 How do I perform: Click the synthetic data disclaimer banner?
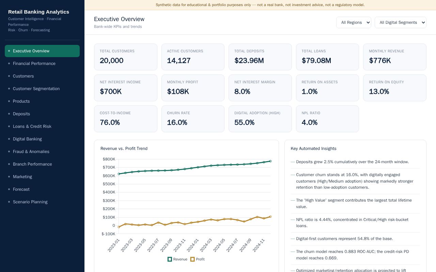tap(260, 5)
